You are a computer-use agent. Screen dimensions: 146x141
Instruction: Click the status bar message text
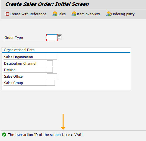click(45, 135)
